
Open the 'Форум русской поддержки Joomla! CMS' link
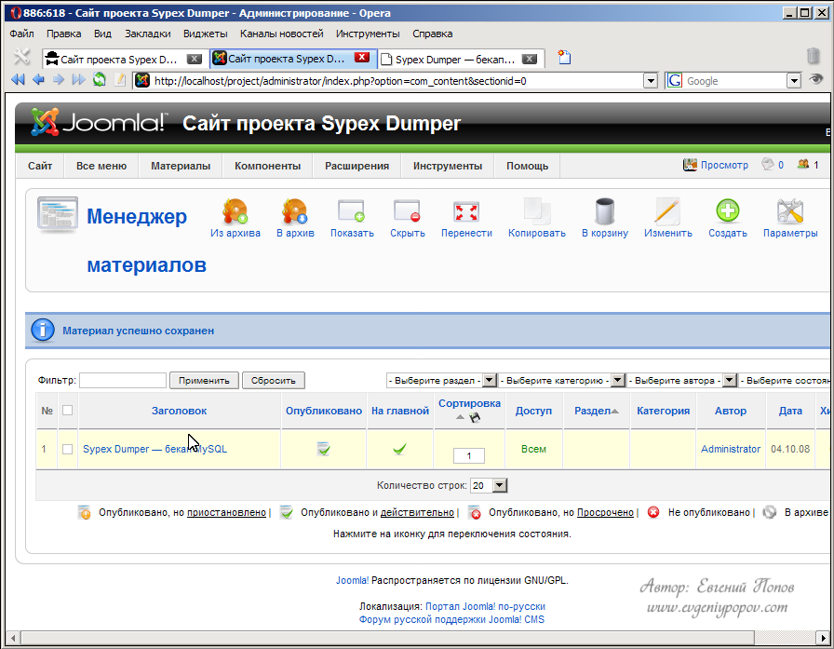tap(451, 619)
